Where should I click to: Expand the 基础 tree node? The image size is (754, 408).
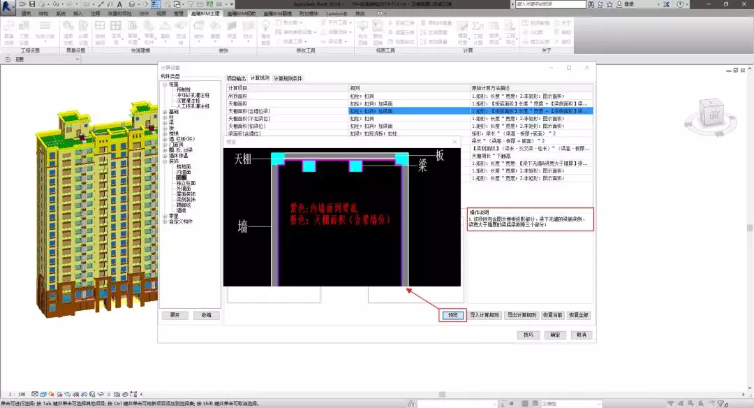[x=164, y=111]
